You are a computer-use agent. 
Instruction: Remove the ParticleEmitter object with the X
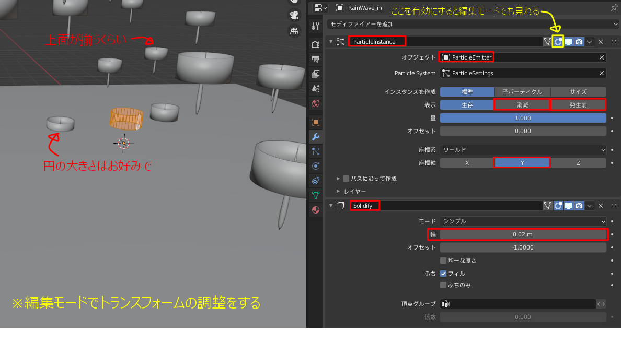(601, 57)
